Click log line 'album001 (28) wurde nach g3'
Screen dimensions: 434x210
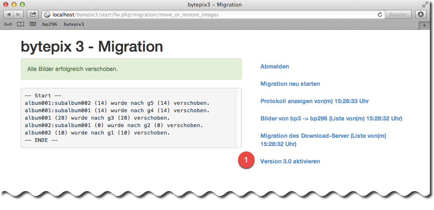[97, 118]
